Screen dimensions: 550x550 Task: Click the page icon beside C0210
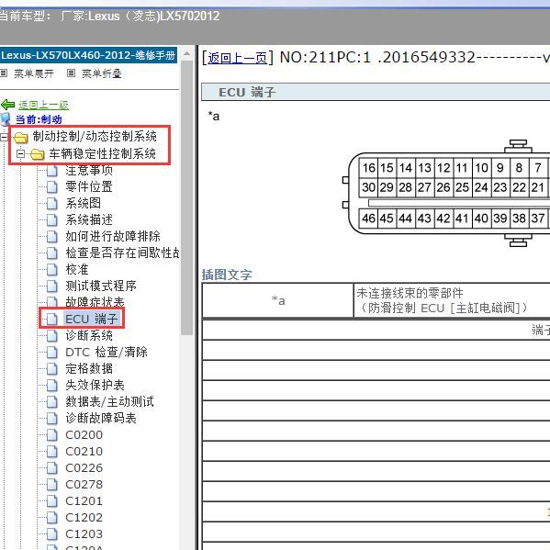[52, 452]
